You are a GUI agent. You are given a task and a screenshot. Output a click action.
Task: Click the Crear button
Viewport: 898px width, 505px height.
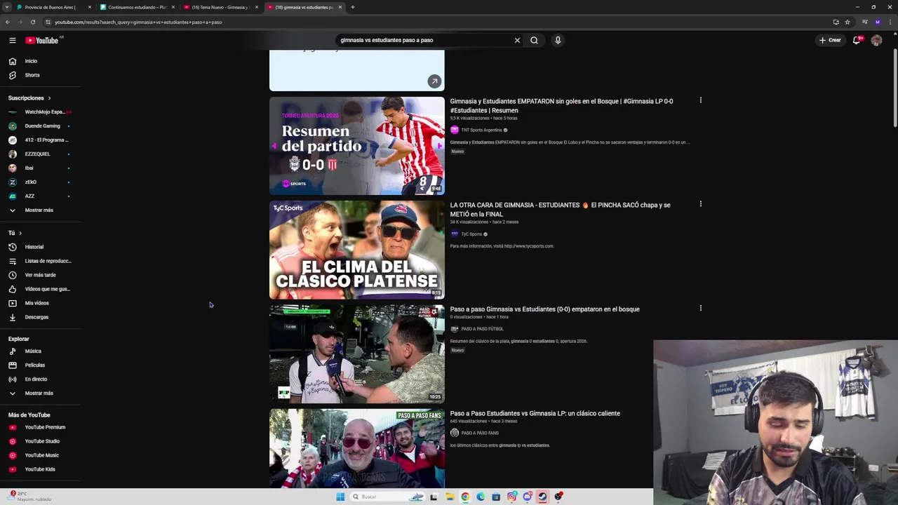830,40
